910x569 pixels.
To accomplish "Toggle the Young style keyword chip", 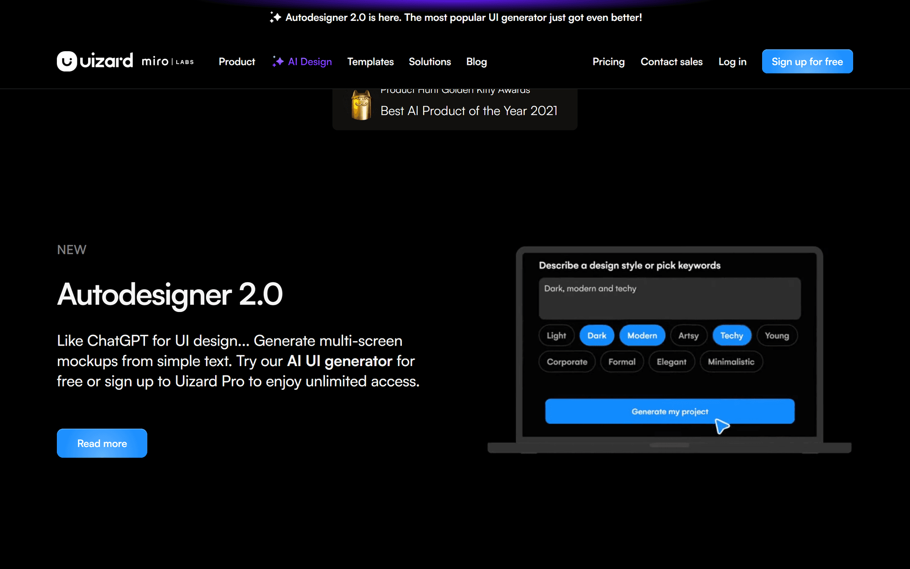I will coord(777,336).
